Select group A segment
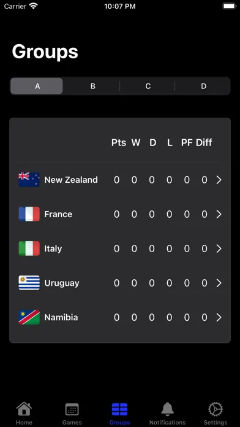This screenshot has height=427, width=240. coord(37,86)
